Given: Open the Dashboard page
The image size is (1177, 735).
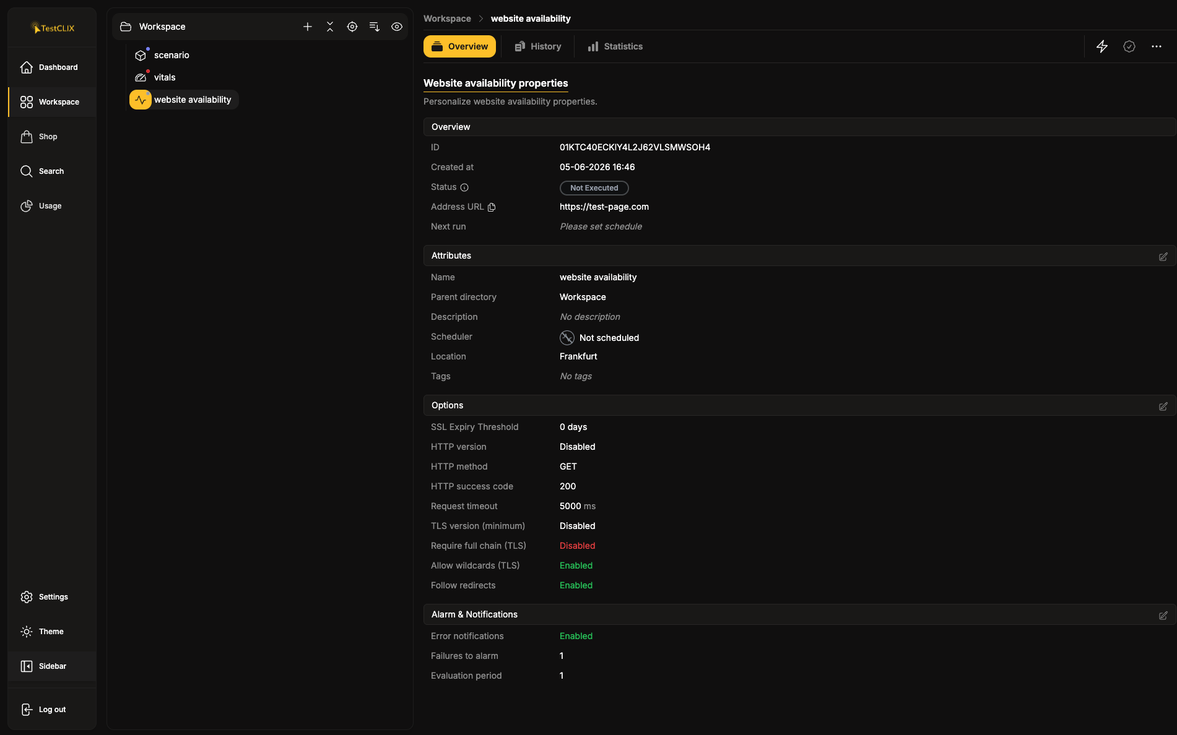Looking at the screenshot, I should 52,67.
